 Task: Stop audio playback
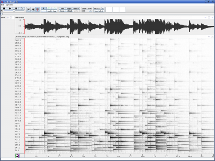[4, 9]
